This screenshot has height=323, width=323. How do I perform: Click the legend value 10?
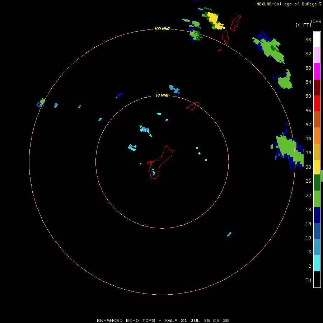[308, 238]
